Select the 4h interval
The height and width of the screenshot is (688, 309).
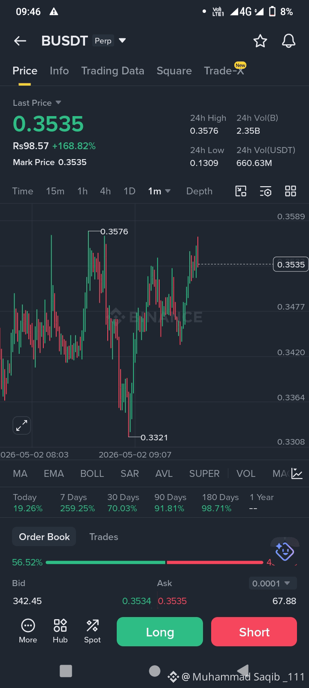coord(106,191)
